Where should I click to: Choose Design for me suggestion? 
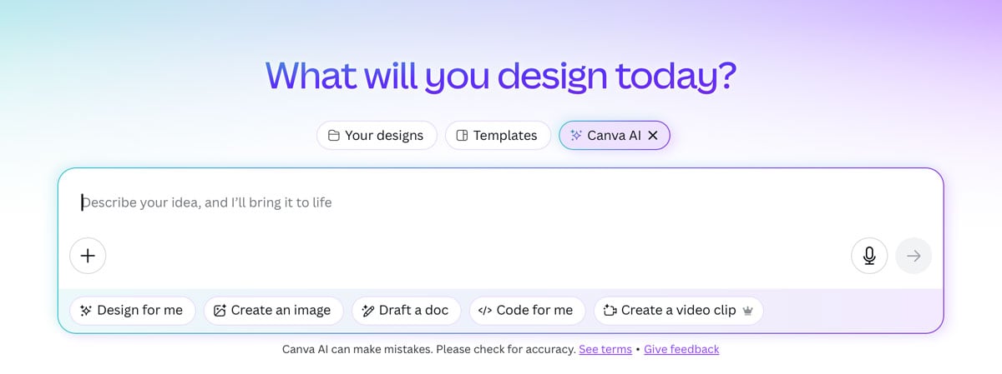click(x=132, y=311)
